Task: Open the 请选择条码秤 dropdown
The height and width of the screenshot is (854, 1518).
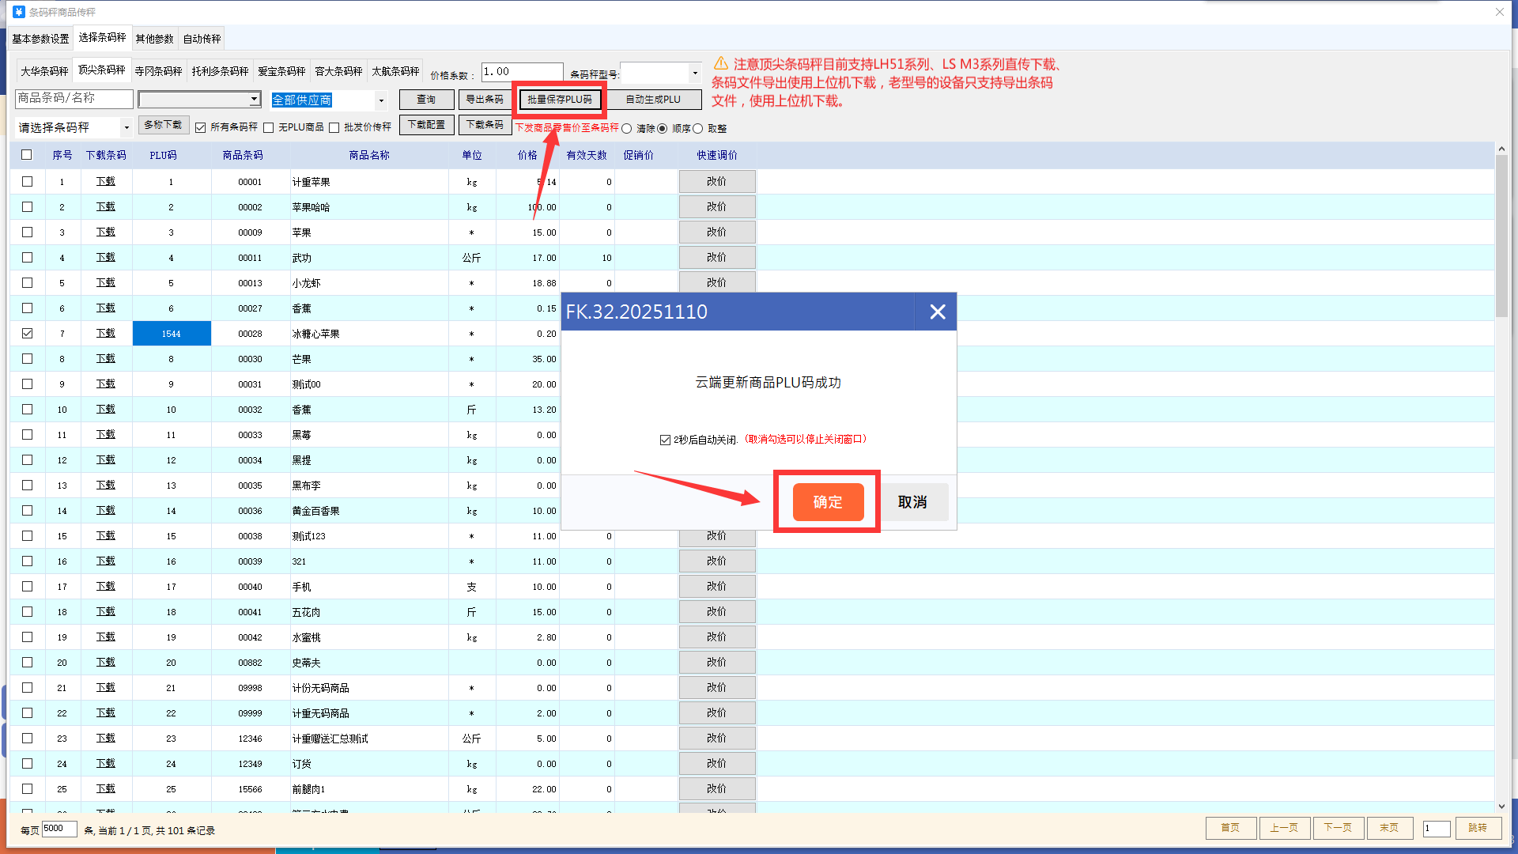Action: 126,127
